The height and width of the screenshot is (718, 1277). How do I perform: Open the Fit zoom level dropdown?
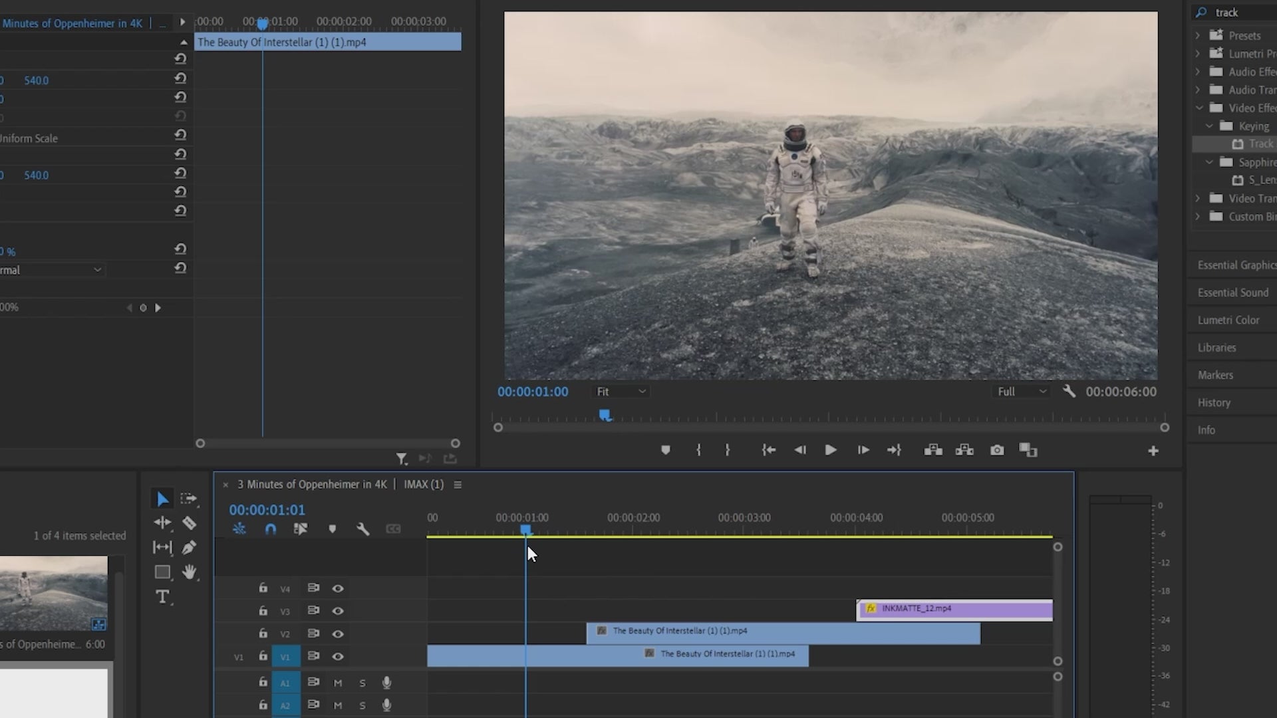[x=621, y=392]
